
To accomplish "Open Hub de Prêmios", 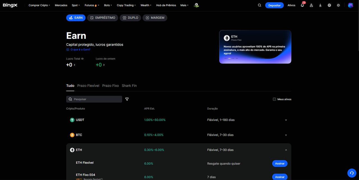I will pyautogui.click(x=166, y=5).
